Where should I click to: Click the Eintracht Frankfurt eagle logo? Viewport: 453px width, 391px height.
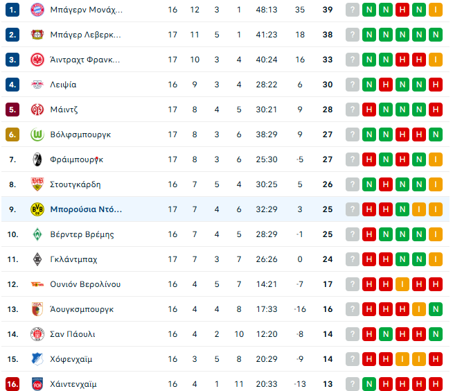[x=37, y=60]
